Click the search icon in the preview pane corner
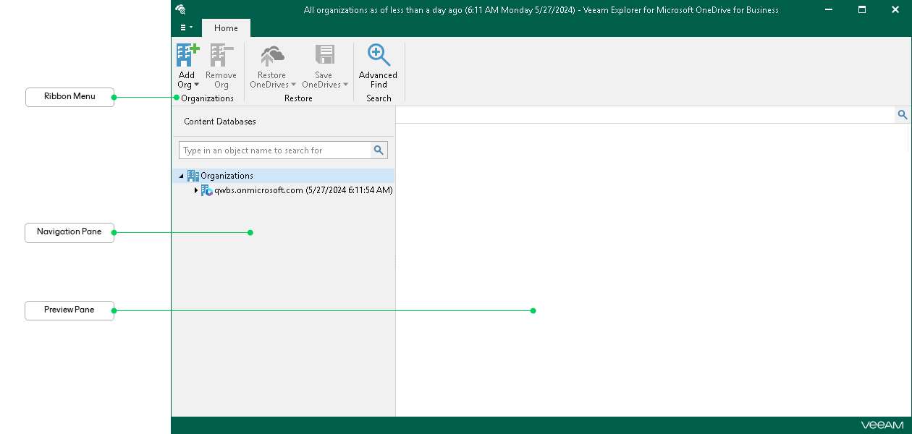 (902, 114)
